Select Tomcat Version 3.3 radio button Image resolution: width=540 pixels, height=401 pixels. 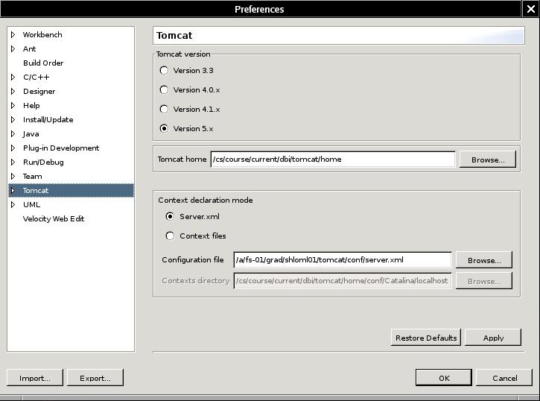click(x=165, y=70)
